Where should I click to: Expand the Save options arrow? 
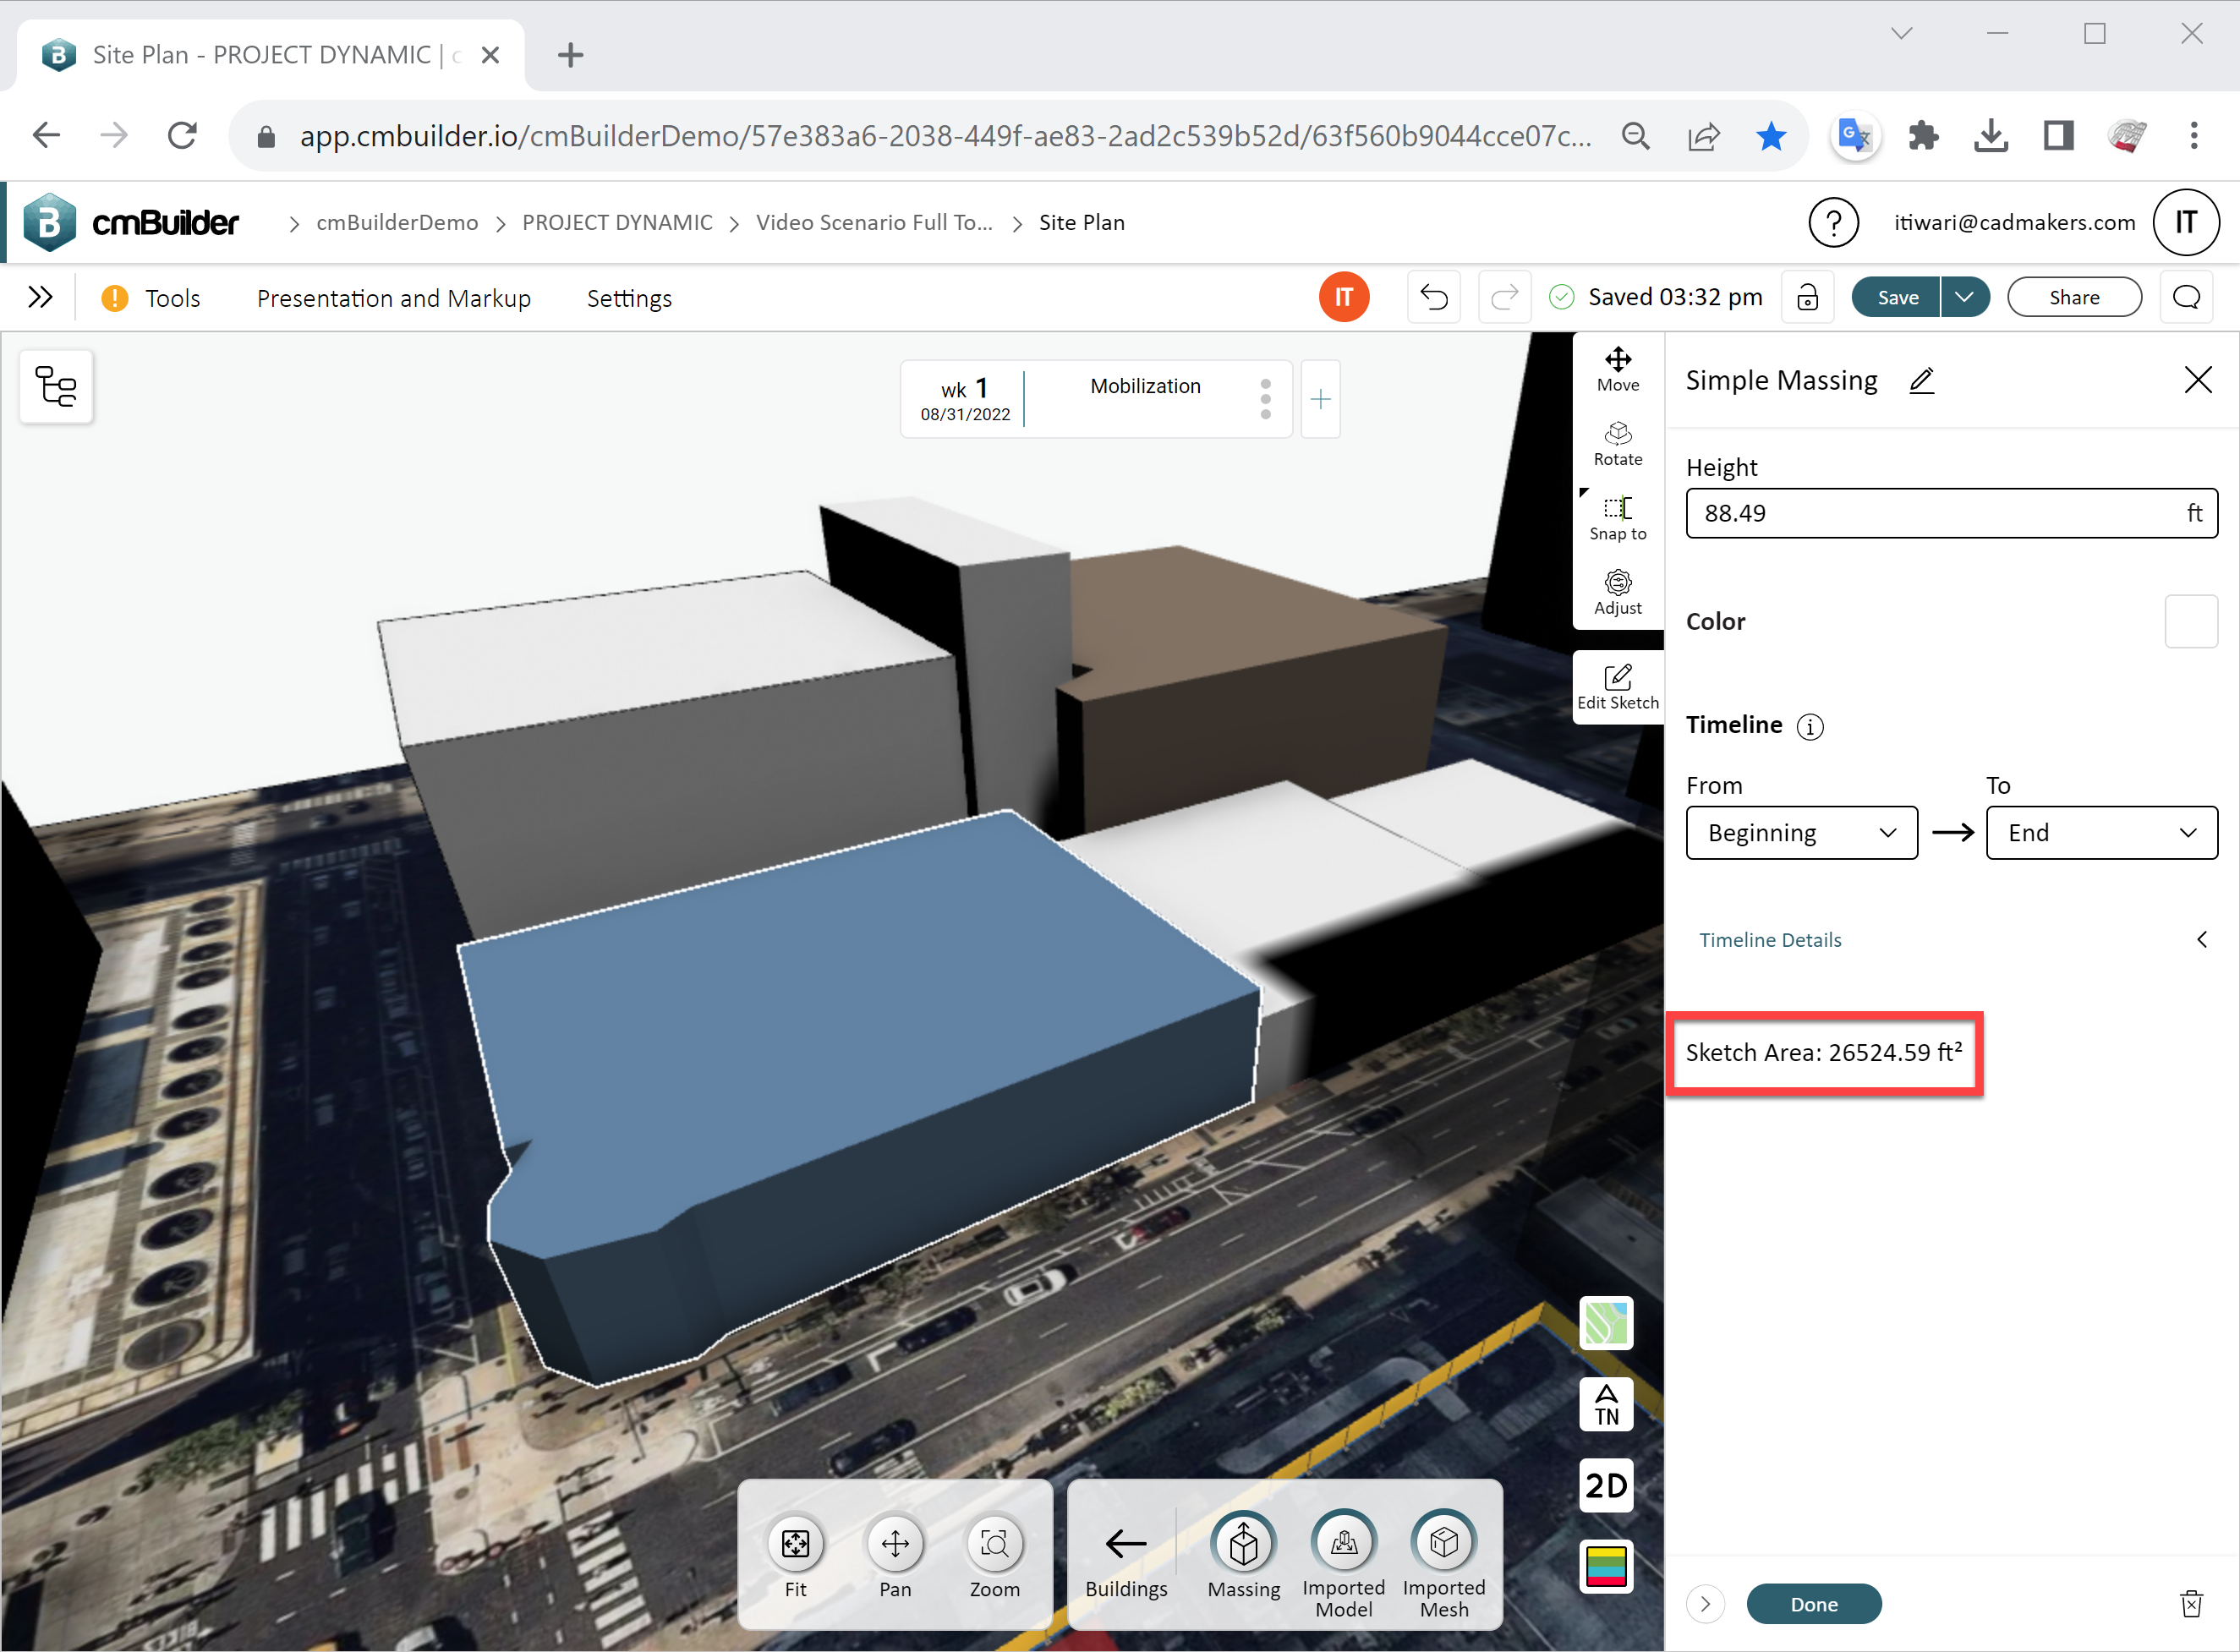1963,298
